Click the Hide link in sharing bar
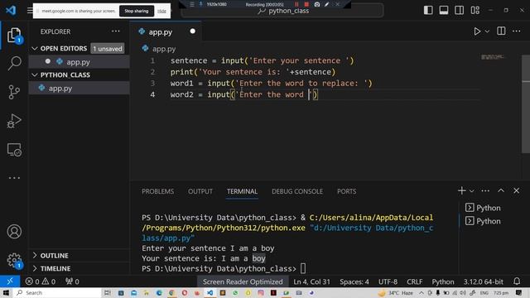 [x=161, y=11]
